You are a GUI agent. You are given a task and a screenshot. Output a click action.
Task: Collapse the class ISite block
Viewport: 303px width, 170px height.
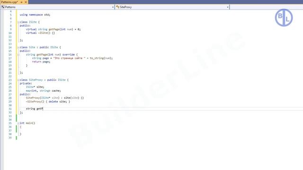pyautogui.click(x=18, y=22)
